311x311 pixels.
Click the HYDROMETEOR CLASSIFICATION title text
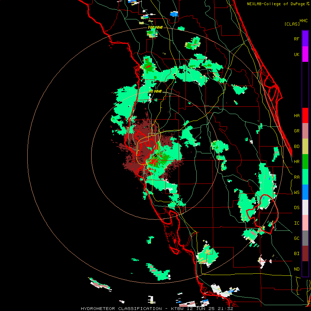pyautogui.click(x=121, y=309)
